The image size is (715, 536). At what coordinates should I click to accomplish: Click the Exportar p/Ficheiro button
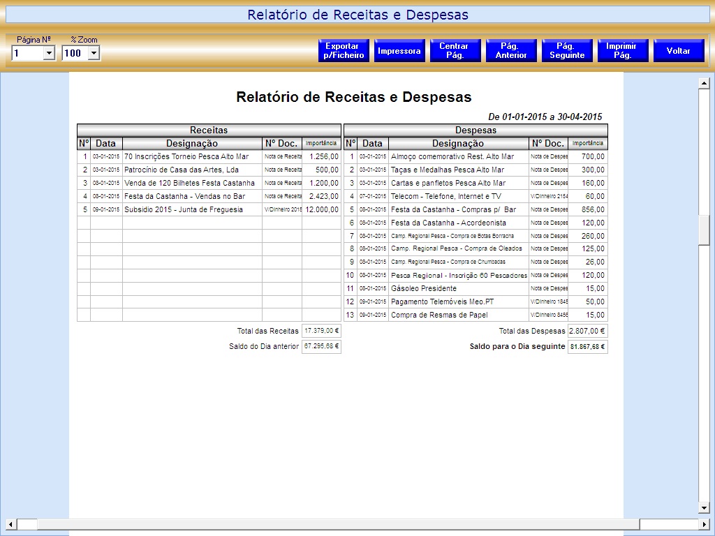(x=344, y=51)
